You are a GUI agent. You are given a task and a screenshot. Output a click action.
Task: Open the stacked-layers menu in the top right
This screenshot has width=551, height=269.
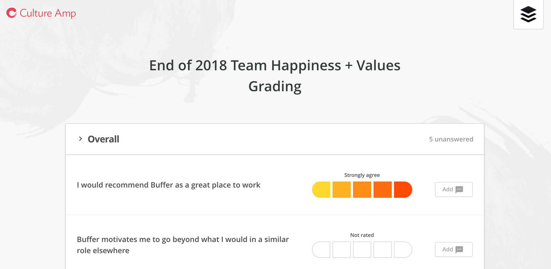[x=528, y=14]
